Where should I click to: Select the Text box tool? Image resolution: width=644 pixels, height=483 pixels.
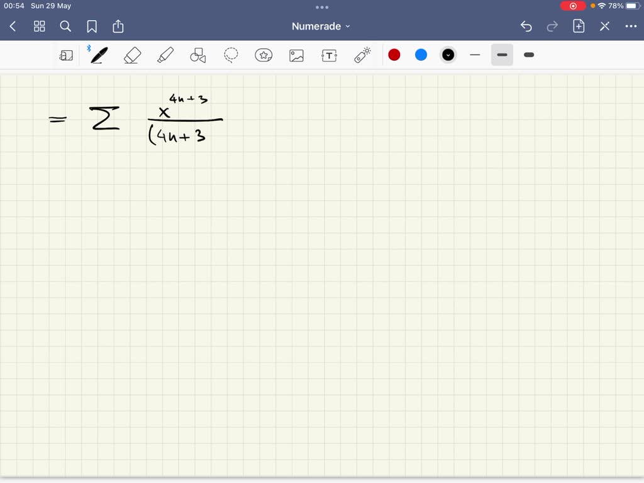(329, 55)
